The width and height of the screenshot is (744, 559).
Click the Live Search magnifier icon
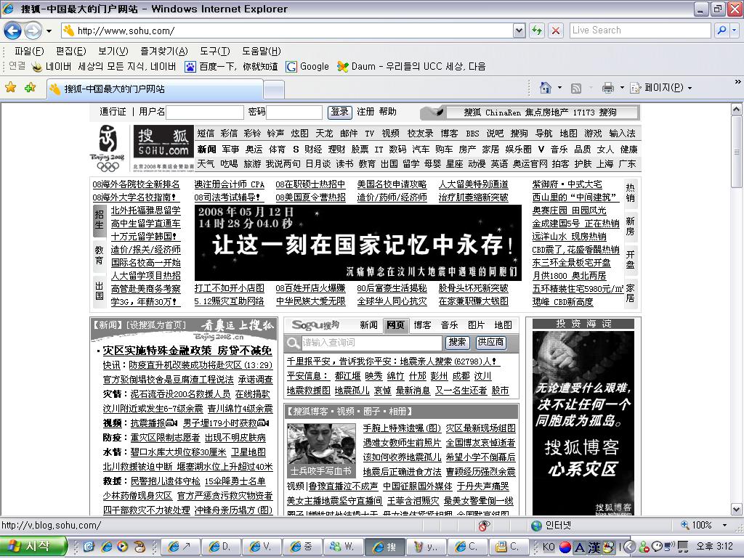coord(721,30)
